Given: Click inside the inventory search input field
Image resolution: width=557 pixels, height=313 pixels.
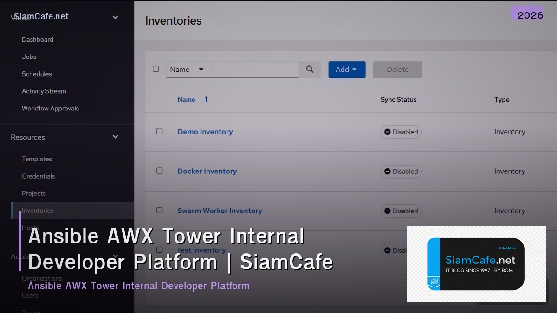Looking at the screenshot, I should point(255,69).
